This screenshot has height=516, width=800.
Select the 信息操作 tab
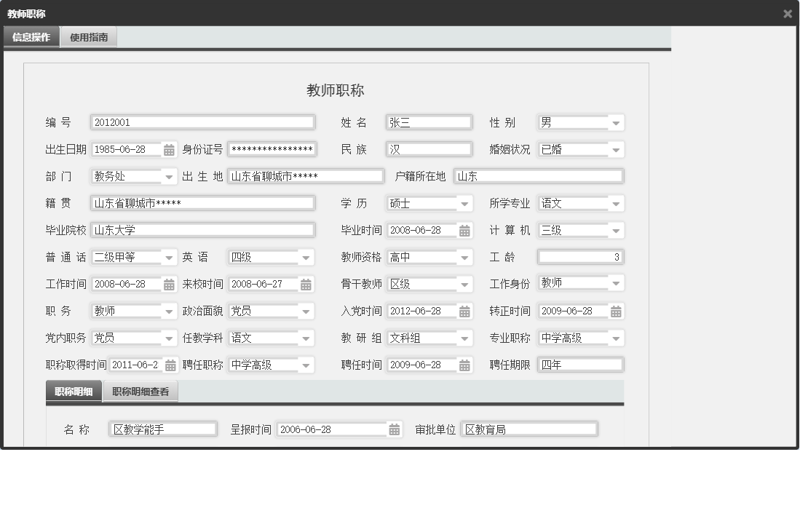pos(31,36)
